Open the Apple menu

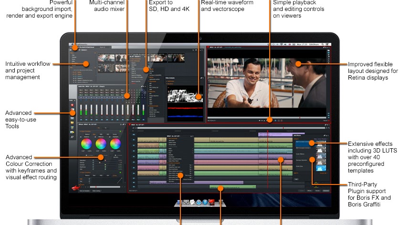pos(73,44)
